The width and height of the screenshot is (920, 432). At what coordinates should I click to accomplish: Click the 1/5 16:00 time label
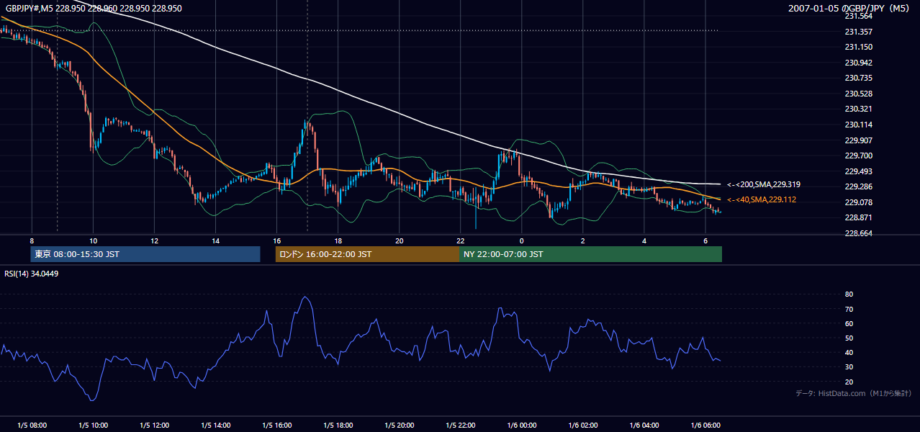point(277,426)
